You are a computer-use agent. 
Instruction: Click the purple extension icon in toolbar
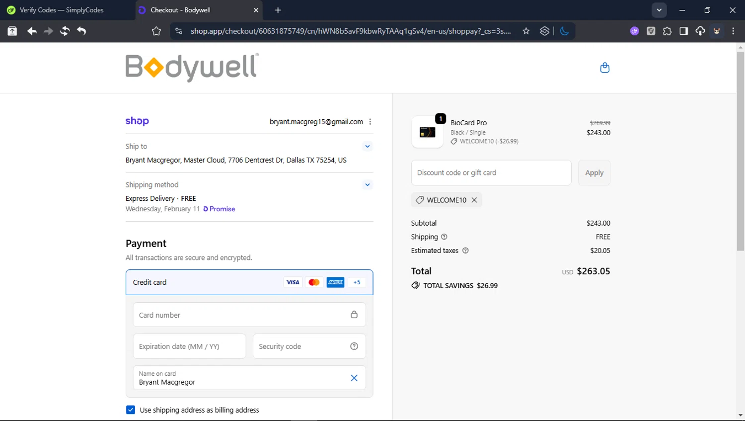(x=634, y=31)
